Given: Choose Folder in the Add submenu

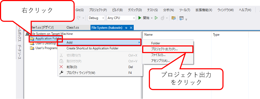Looking at the screenshot, I should [167, 43].
